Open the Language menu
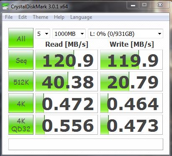Screen dimensions: 172x156 click(x=81, y=17)
